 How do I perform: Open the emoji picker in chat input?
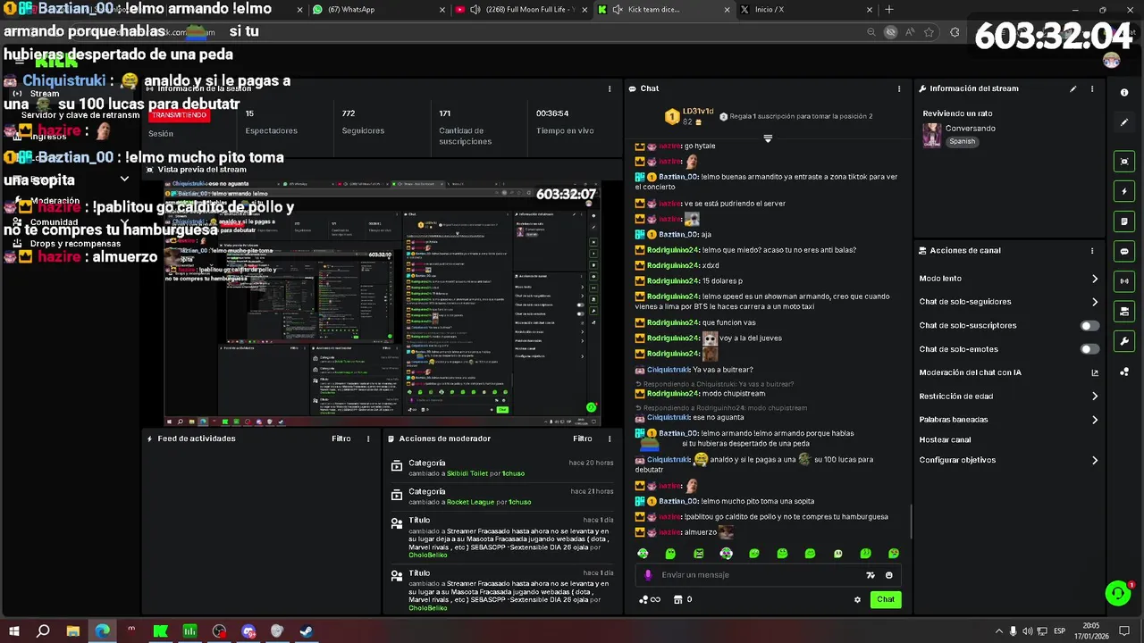(x=888, y=575)
